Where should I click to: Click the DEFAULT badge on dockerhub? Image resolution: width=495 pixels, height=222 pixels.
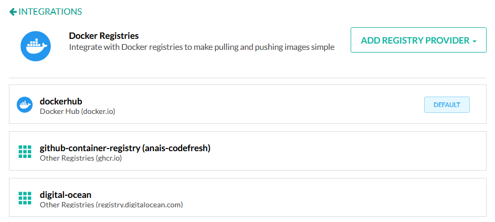point(447,105)
